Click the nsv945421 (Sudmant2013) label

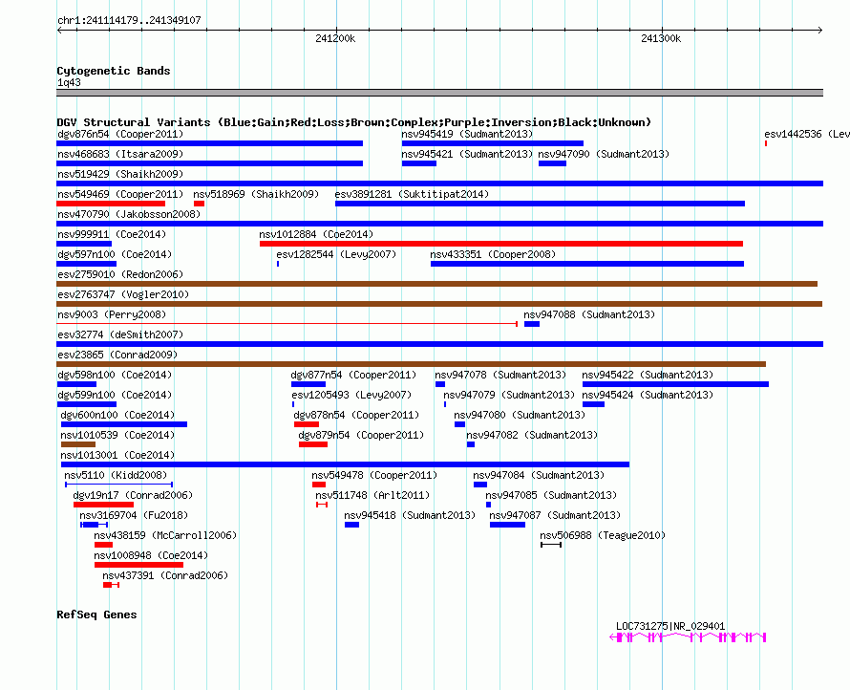467,154
